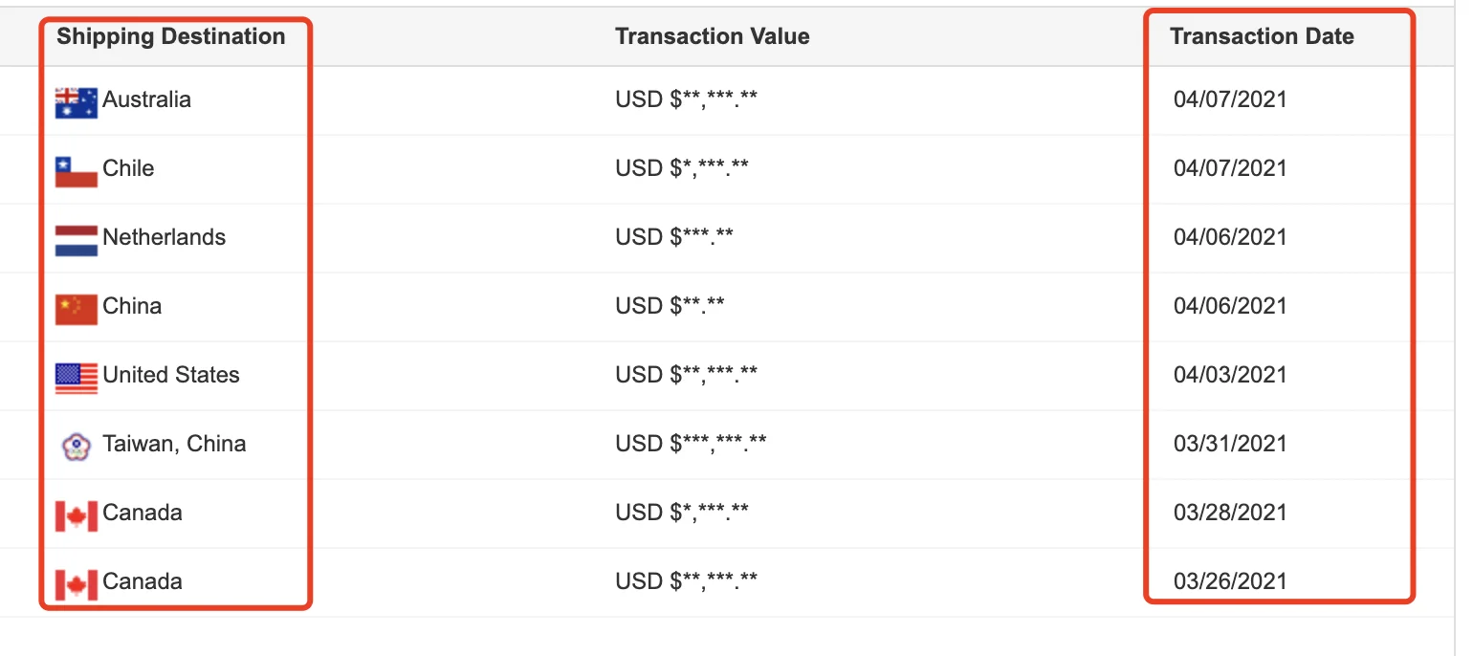Click the Canada flag dated 03/26/2021
Image resolution: width=1473 pixels, height=656 pixels.
point(77,583)
